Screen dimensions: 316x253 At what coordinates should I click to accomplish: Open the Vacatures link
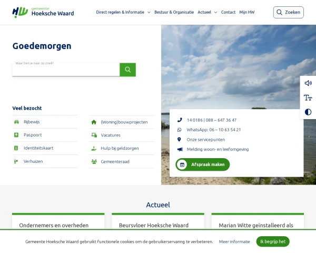tap(111, 135)
